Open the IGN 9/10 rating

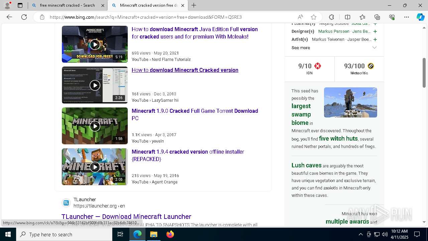pyautogui.click(x=310, y=69)
